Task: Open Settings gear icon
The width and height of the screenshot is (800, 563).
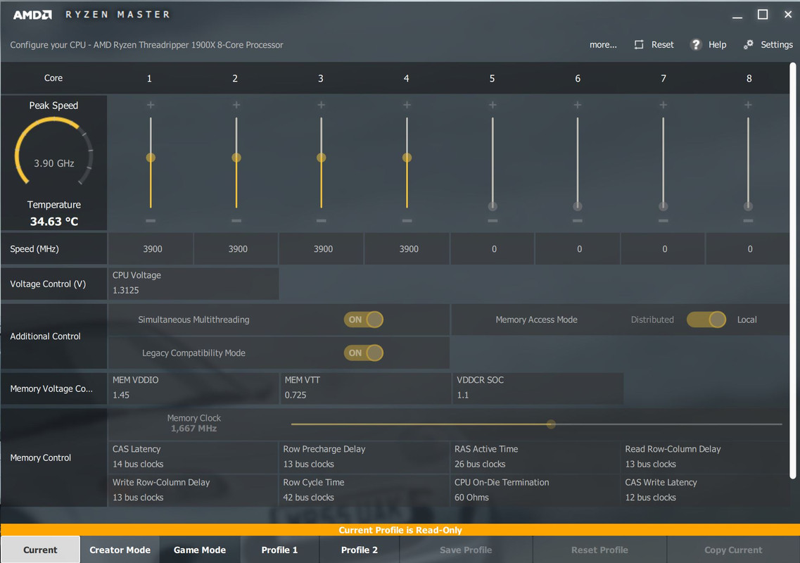Action: click(749, 44)
